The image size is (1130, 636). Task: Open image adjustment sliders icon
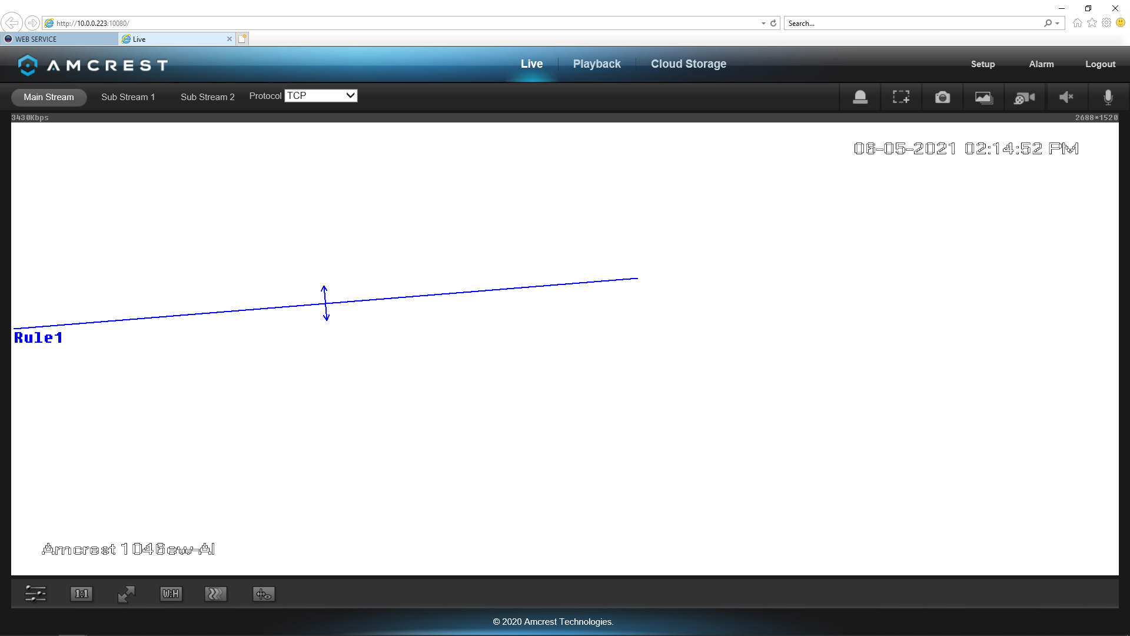tap(35, 594)
